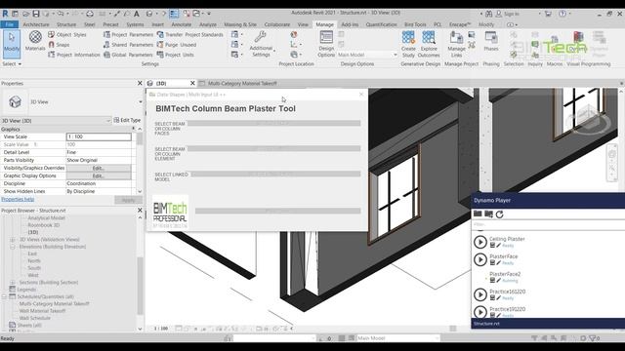This screenshot has height=351, width=625.
Task: Select the East elevation item
Action: point(32,253)
